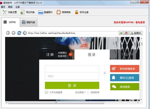The image size is (150, 109).
Task: Select the 注册 tab on login page
Action: tap(50, 55)
